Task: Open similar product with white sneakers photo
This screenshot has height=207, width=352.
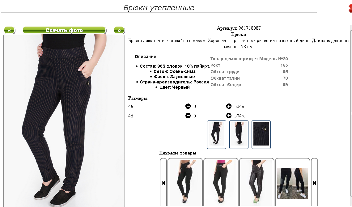Action: (x=293, y=183)
